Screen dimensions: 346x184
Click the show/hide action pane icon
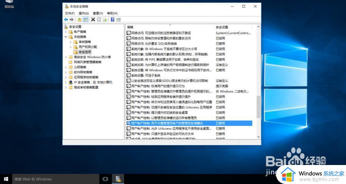(x=118, y=20)
